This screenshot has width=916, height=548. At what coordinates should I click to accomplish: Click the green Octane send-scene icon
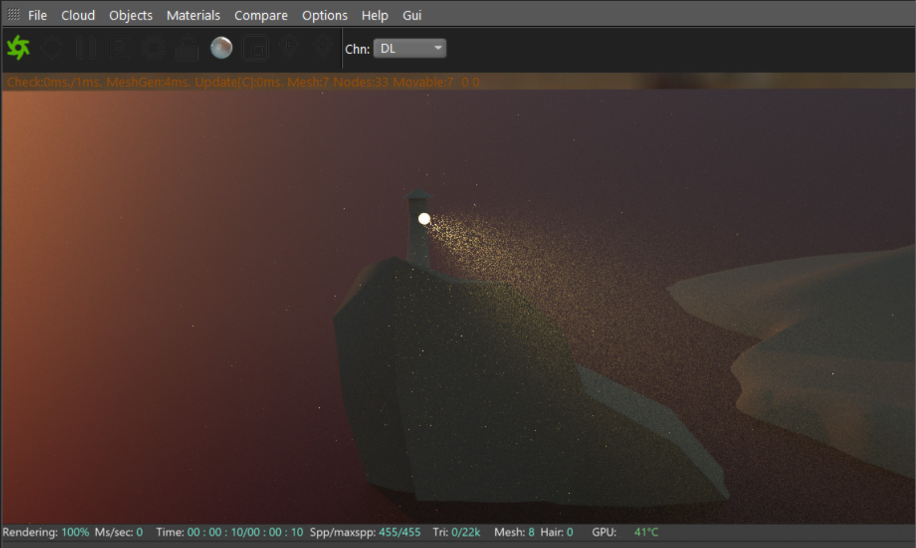coord(18,48)
